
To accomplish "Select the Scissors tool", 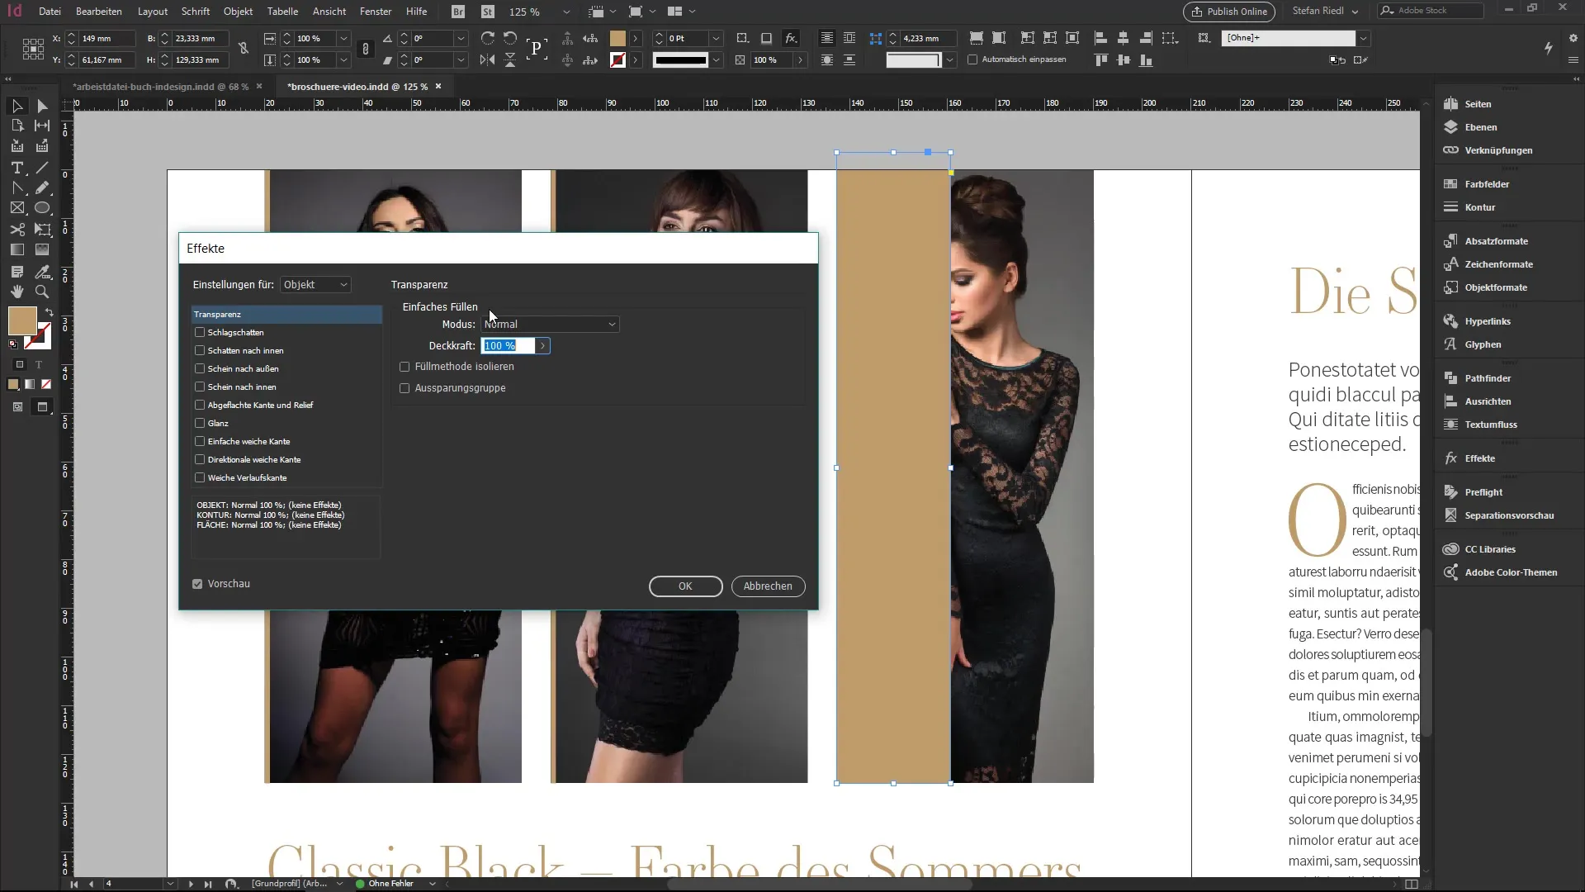I will (17, 230).
